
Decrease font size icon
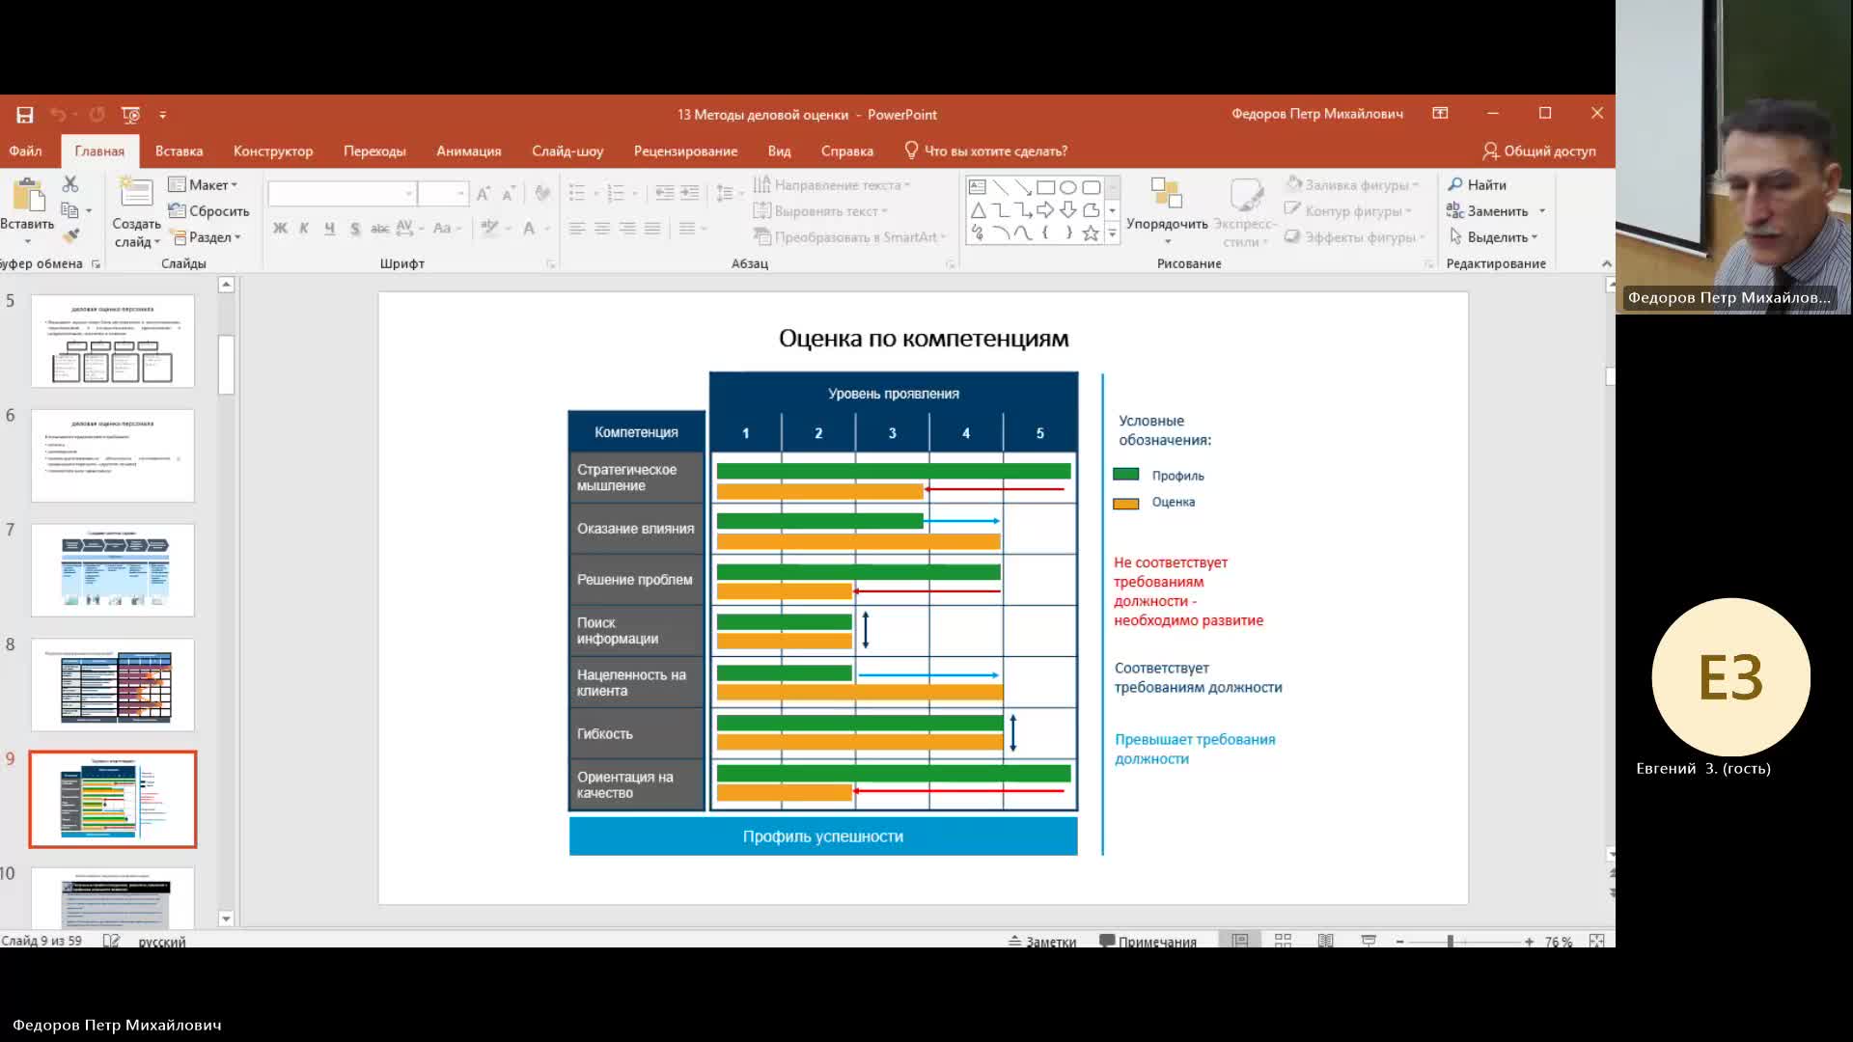pos(508,194)
